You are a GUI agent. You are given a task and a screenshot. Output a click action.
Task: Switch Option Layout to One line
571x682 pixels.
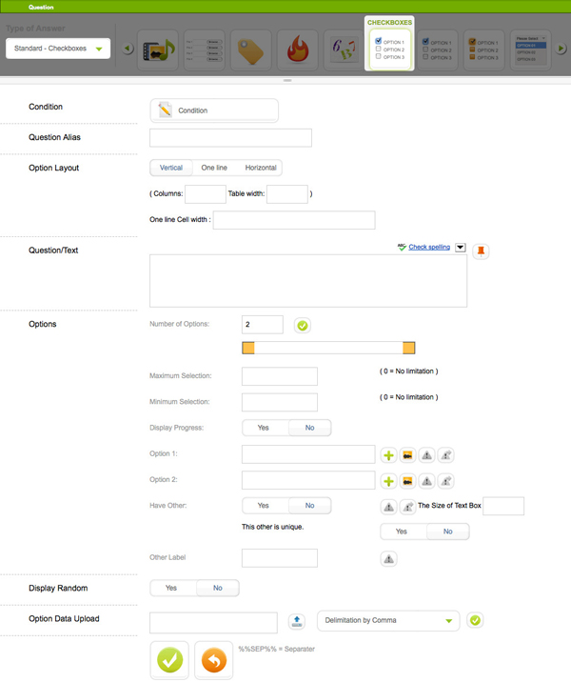[214, 168]
